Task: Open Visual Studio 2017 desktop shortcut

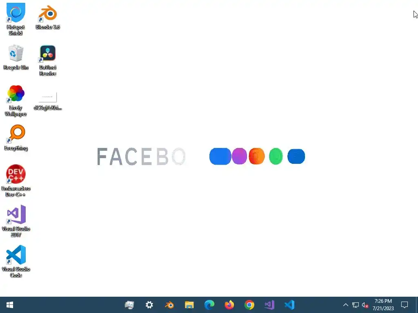Action: [x=16, y=221]
